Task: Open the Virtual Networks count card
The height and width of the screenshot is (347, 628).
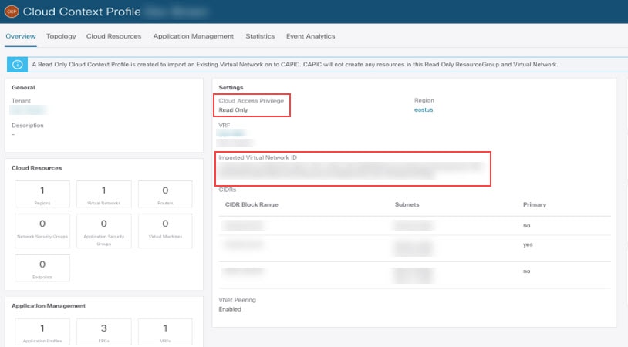Action: click(x=103, y=194)
